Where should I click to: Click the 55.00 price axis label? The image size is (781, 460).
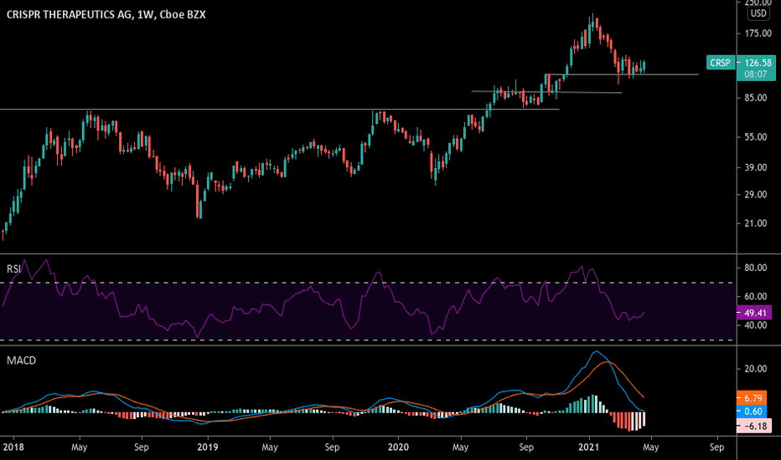click(x=755, y=137)
